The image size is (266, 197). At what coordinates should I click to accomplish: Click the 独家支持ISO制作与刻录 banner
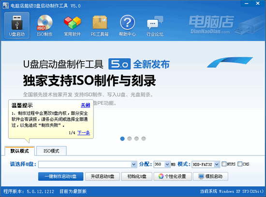(89, 81)
